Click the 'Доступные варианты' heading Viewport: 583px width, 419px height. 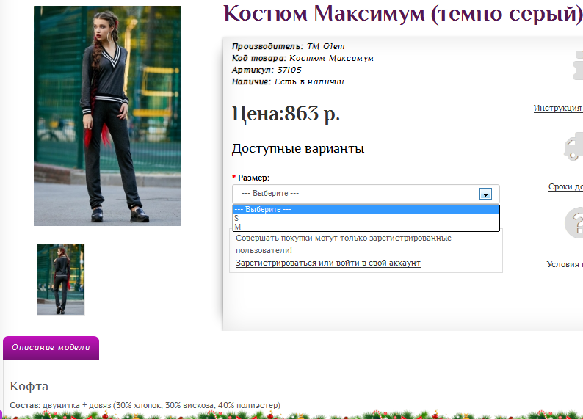tap(298, 148)
